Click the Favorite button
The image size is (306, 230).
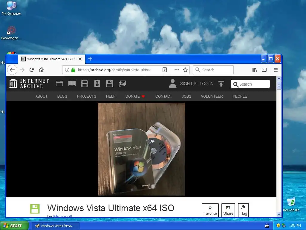point(210,210)
